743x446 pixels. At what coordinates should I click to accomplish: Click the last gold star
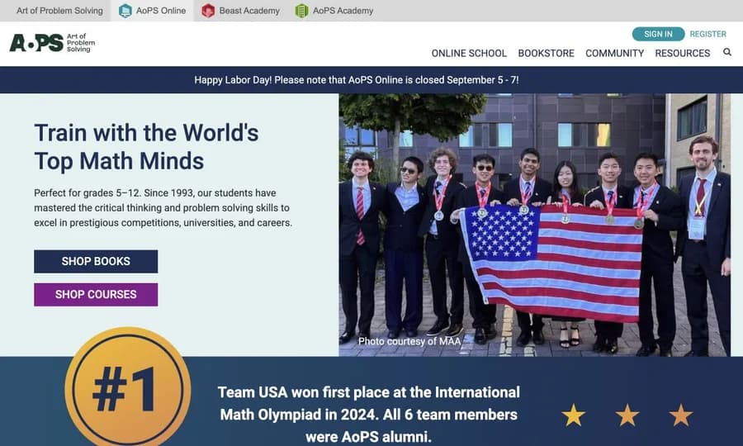pos(681,415)
